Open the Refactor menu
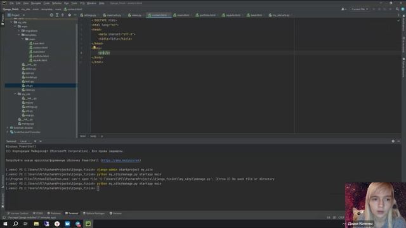Viewport: 406px width, 228px height. tap(56, 3)
